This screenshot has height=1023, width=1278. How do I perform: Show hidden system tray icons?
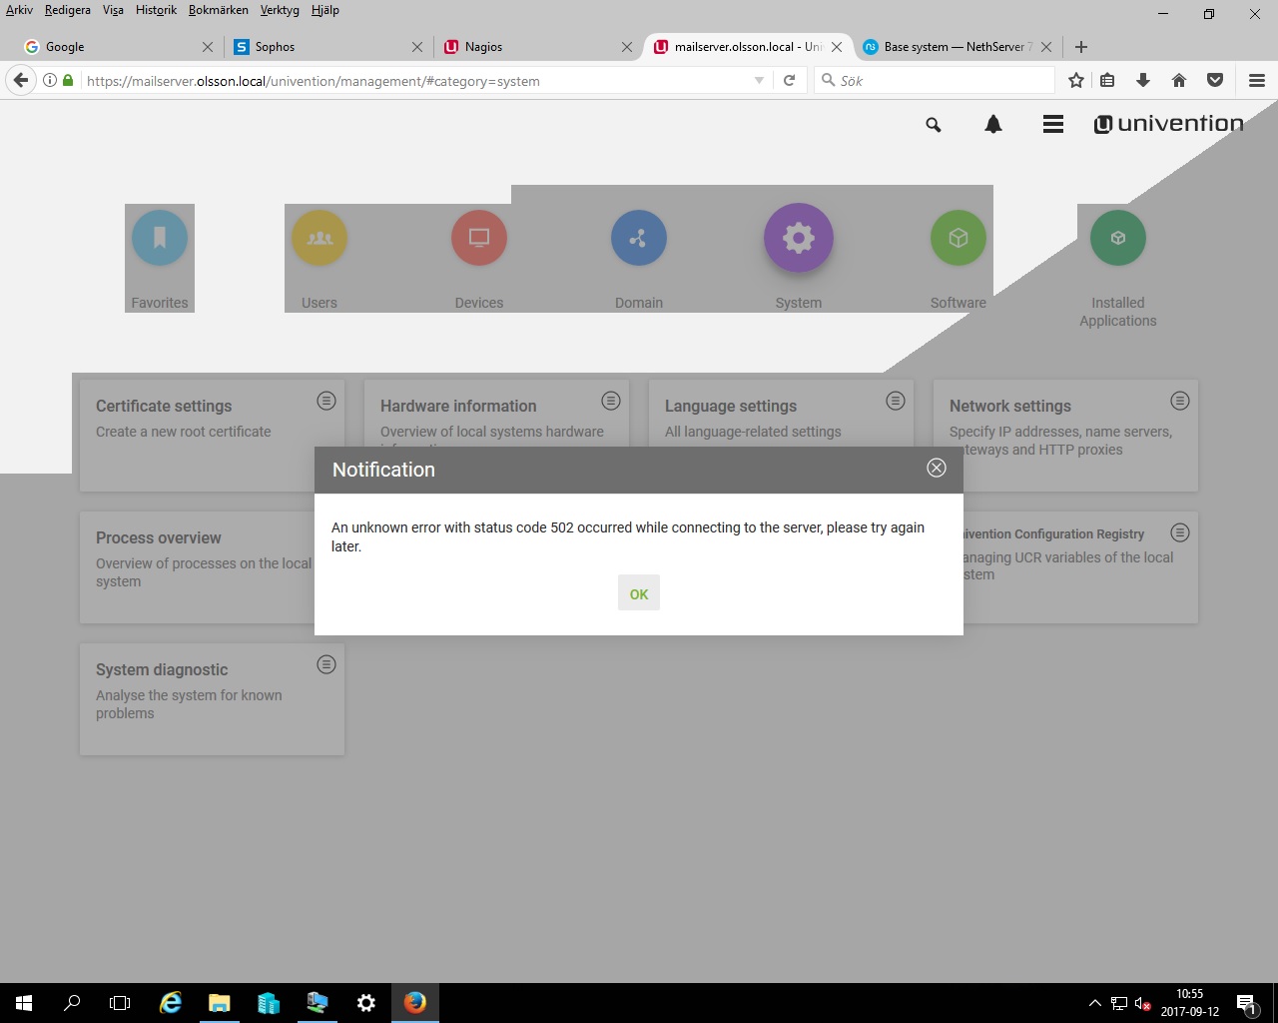[x=1094, y=1003]
